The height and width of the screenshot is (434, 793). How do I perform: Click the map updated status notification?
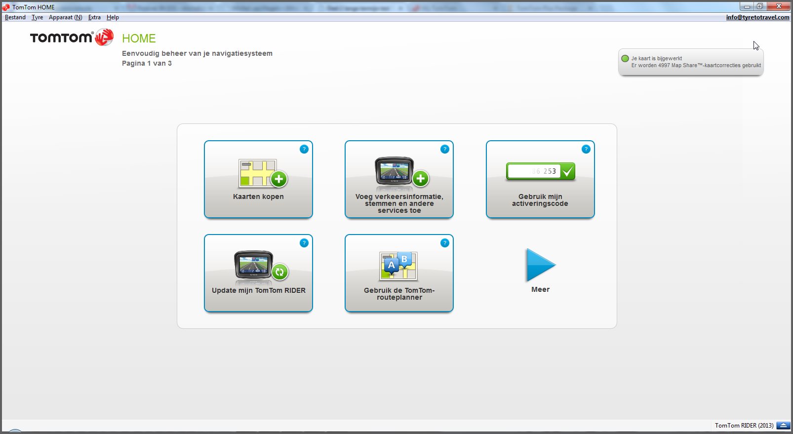coord(691,62)
